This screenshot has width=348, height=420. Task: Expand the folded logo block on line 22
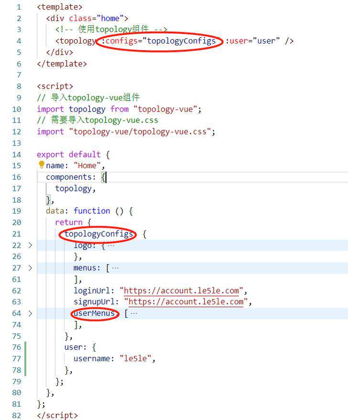coord(30,245)
